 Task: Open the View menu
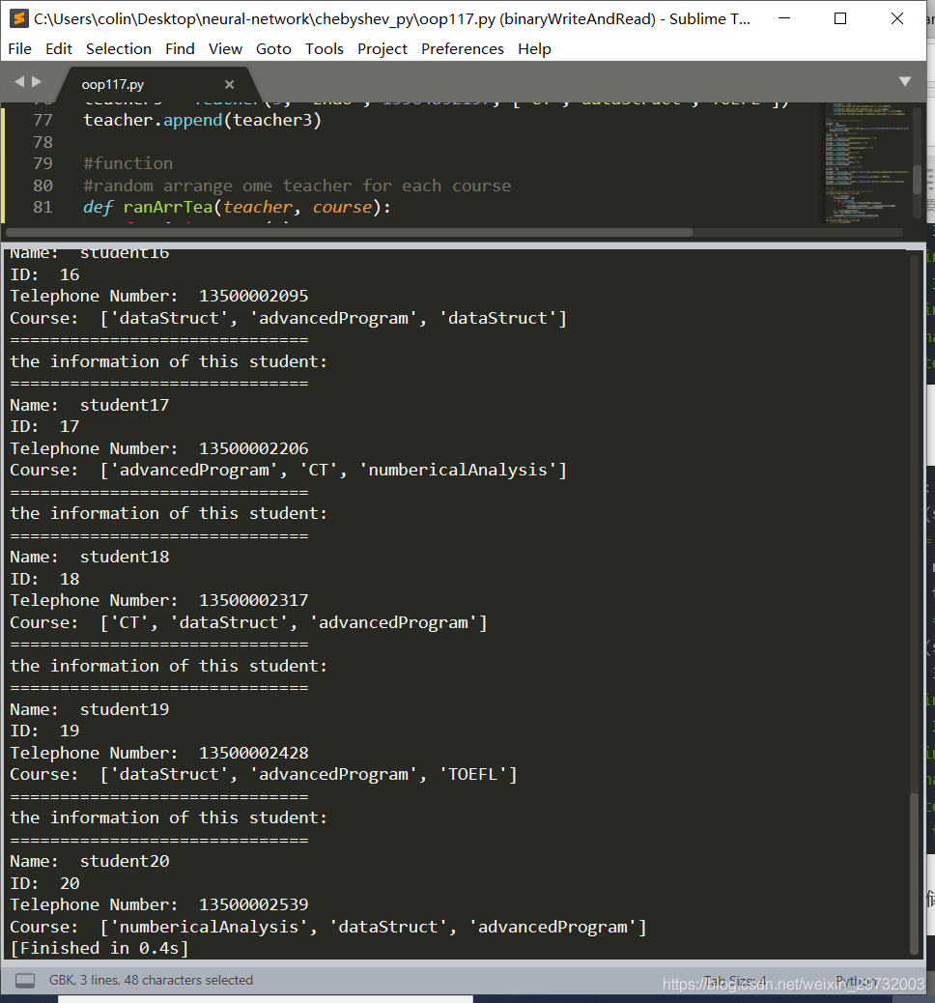point(225,48)
